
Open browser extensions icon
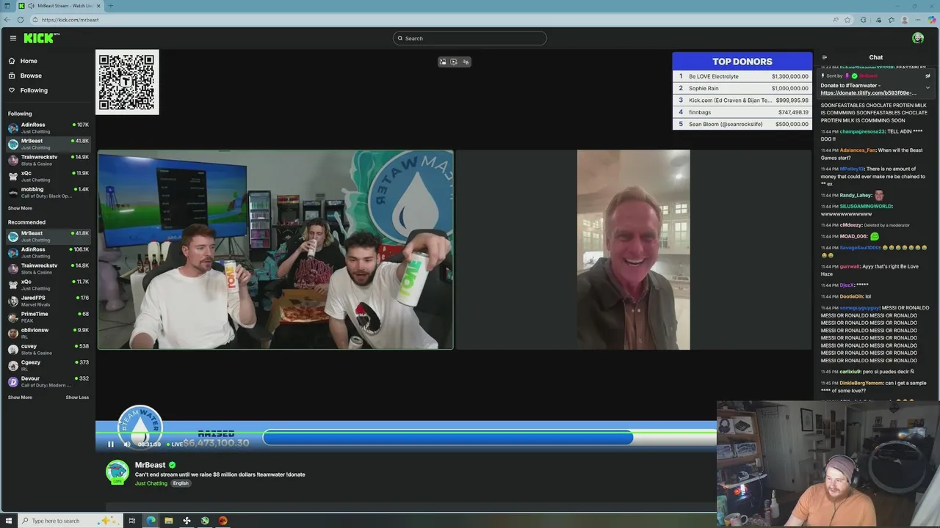pos(864,20)
